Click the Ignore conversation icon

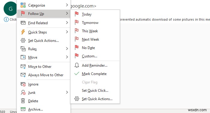pyautogui.click(x=23, y=84)
